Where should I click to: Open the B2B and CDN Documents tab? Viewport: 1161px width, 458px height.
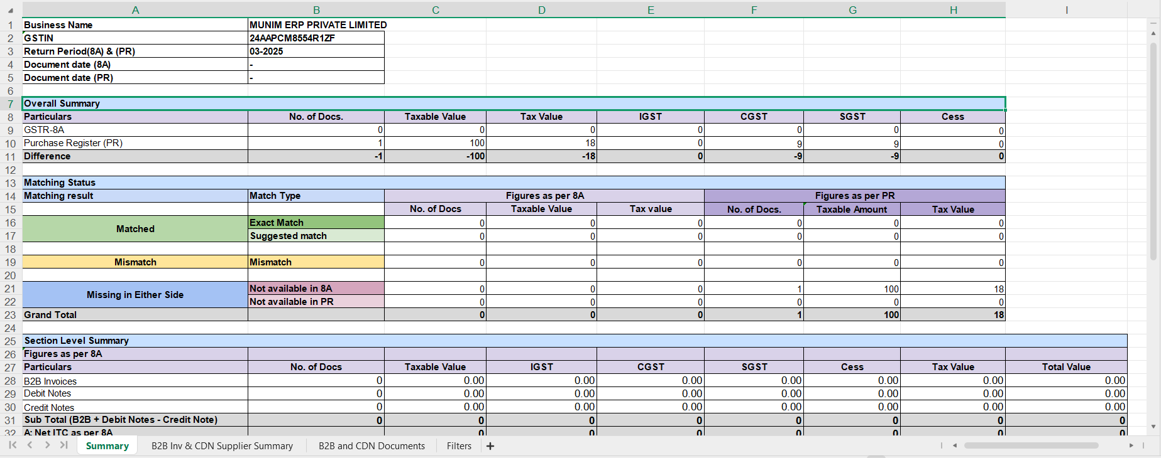[371, 446]
